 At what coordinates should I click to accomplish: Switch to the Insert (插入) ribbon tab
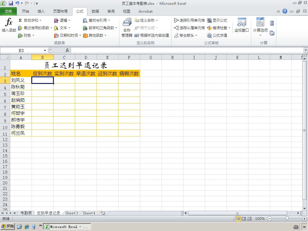pos(41,11)
